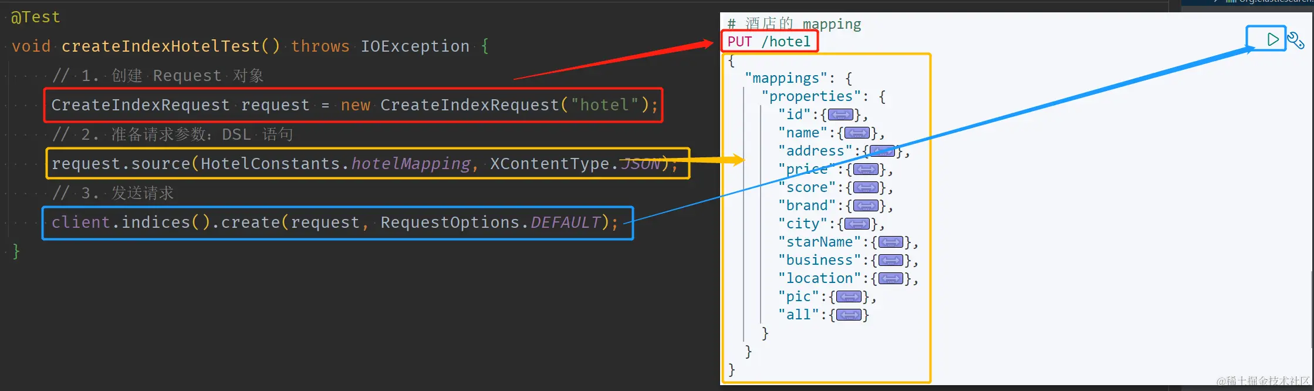Click the "mappings" key in the JSON
The width and height of the screenshot is (1314, 391).
click(786, 78)
